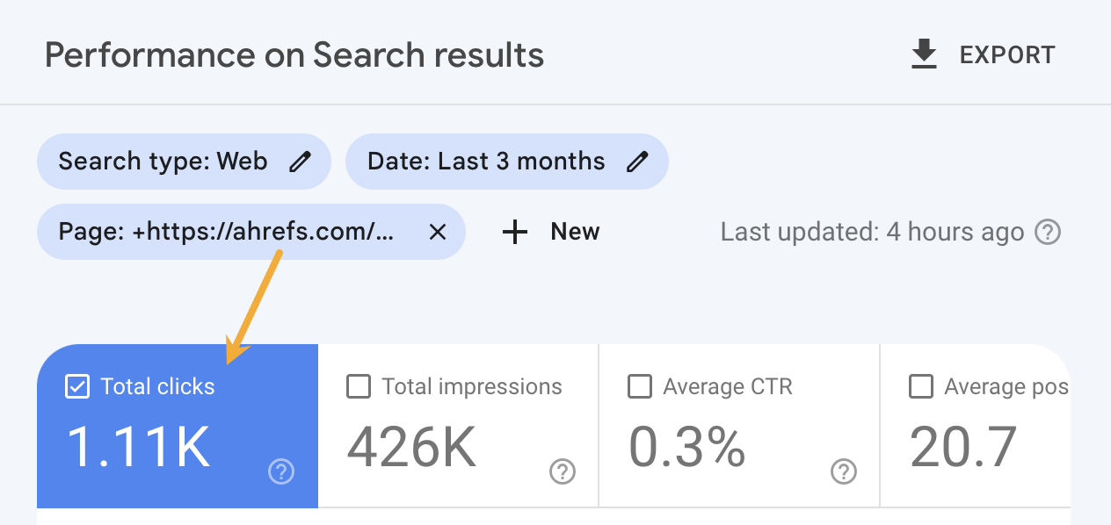The image size is (1111, 525).
Task: Click the help icon on Total impressions card
Action: [562, 471]
